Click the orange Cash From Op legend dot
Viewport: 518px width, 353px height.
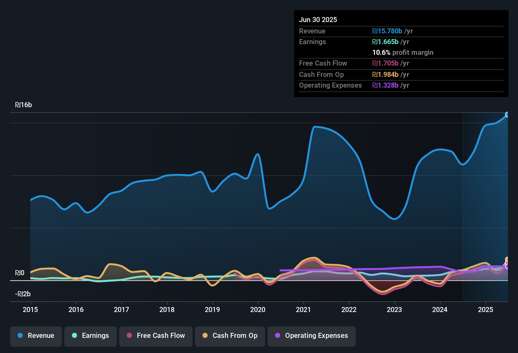pyautogui.click(x=205, y=336)
